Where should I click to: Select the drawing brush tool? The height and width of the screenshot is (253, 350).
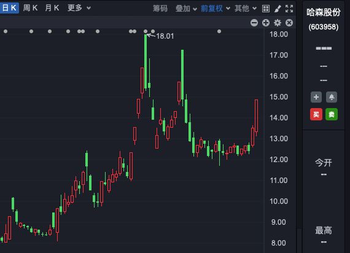click(x=277, y=9)
